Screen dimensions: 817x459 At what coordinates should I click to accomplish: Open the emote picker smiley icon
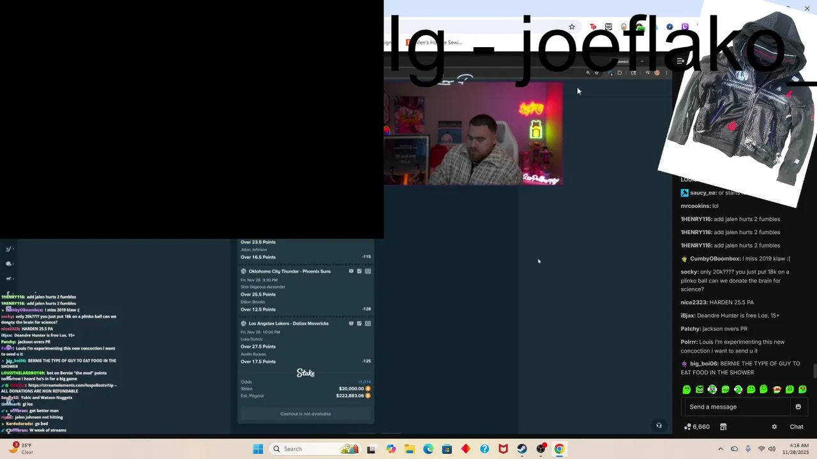798,407
